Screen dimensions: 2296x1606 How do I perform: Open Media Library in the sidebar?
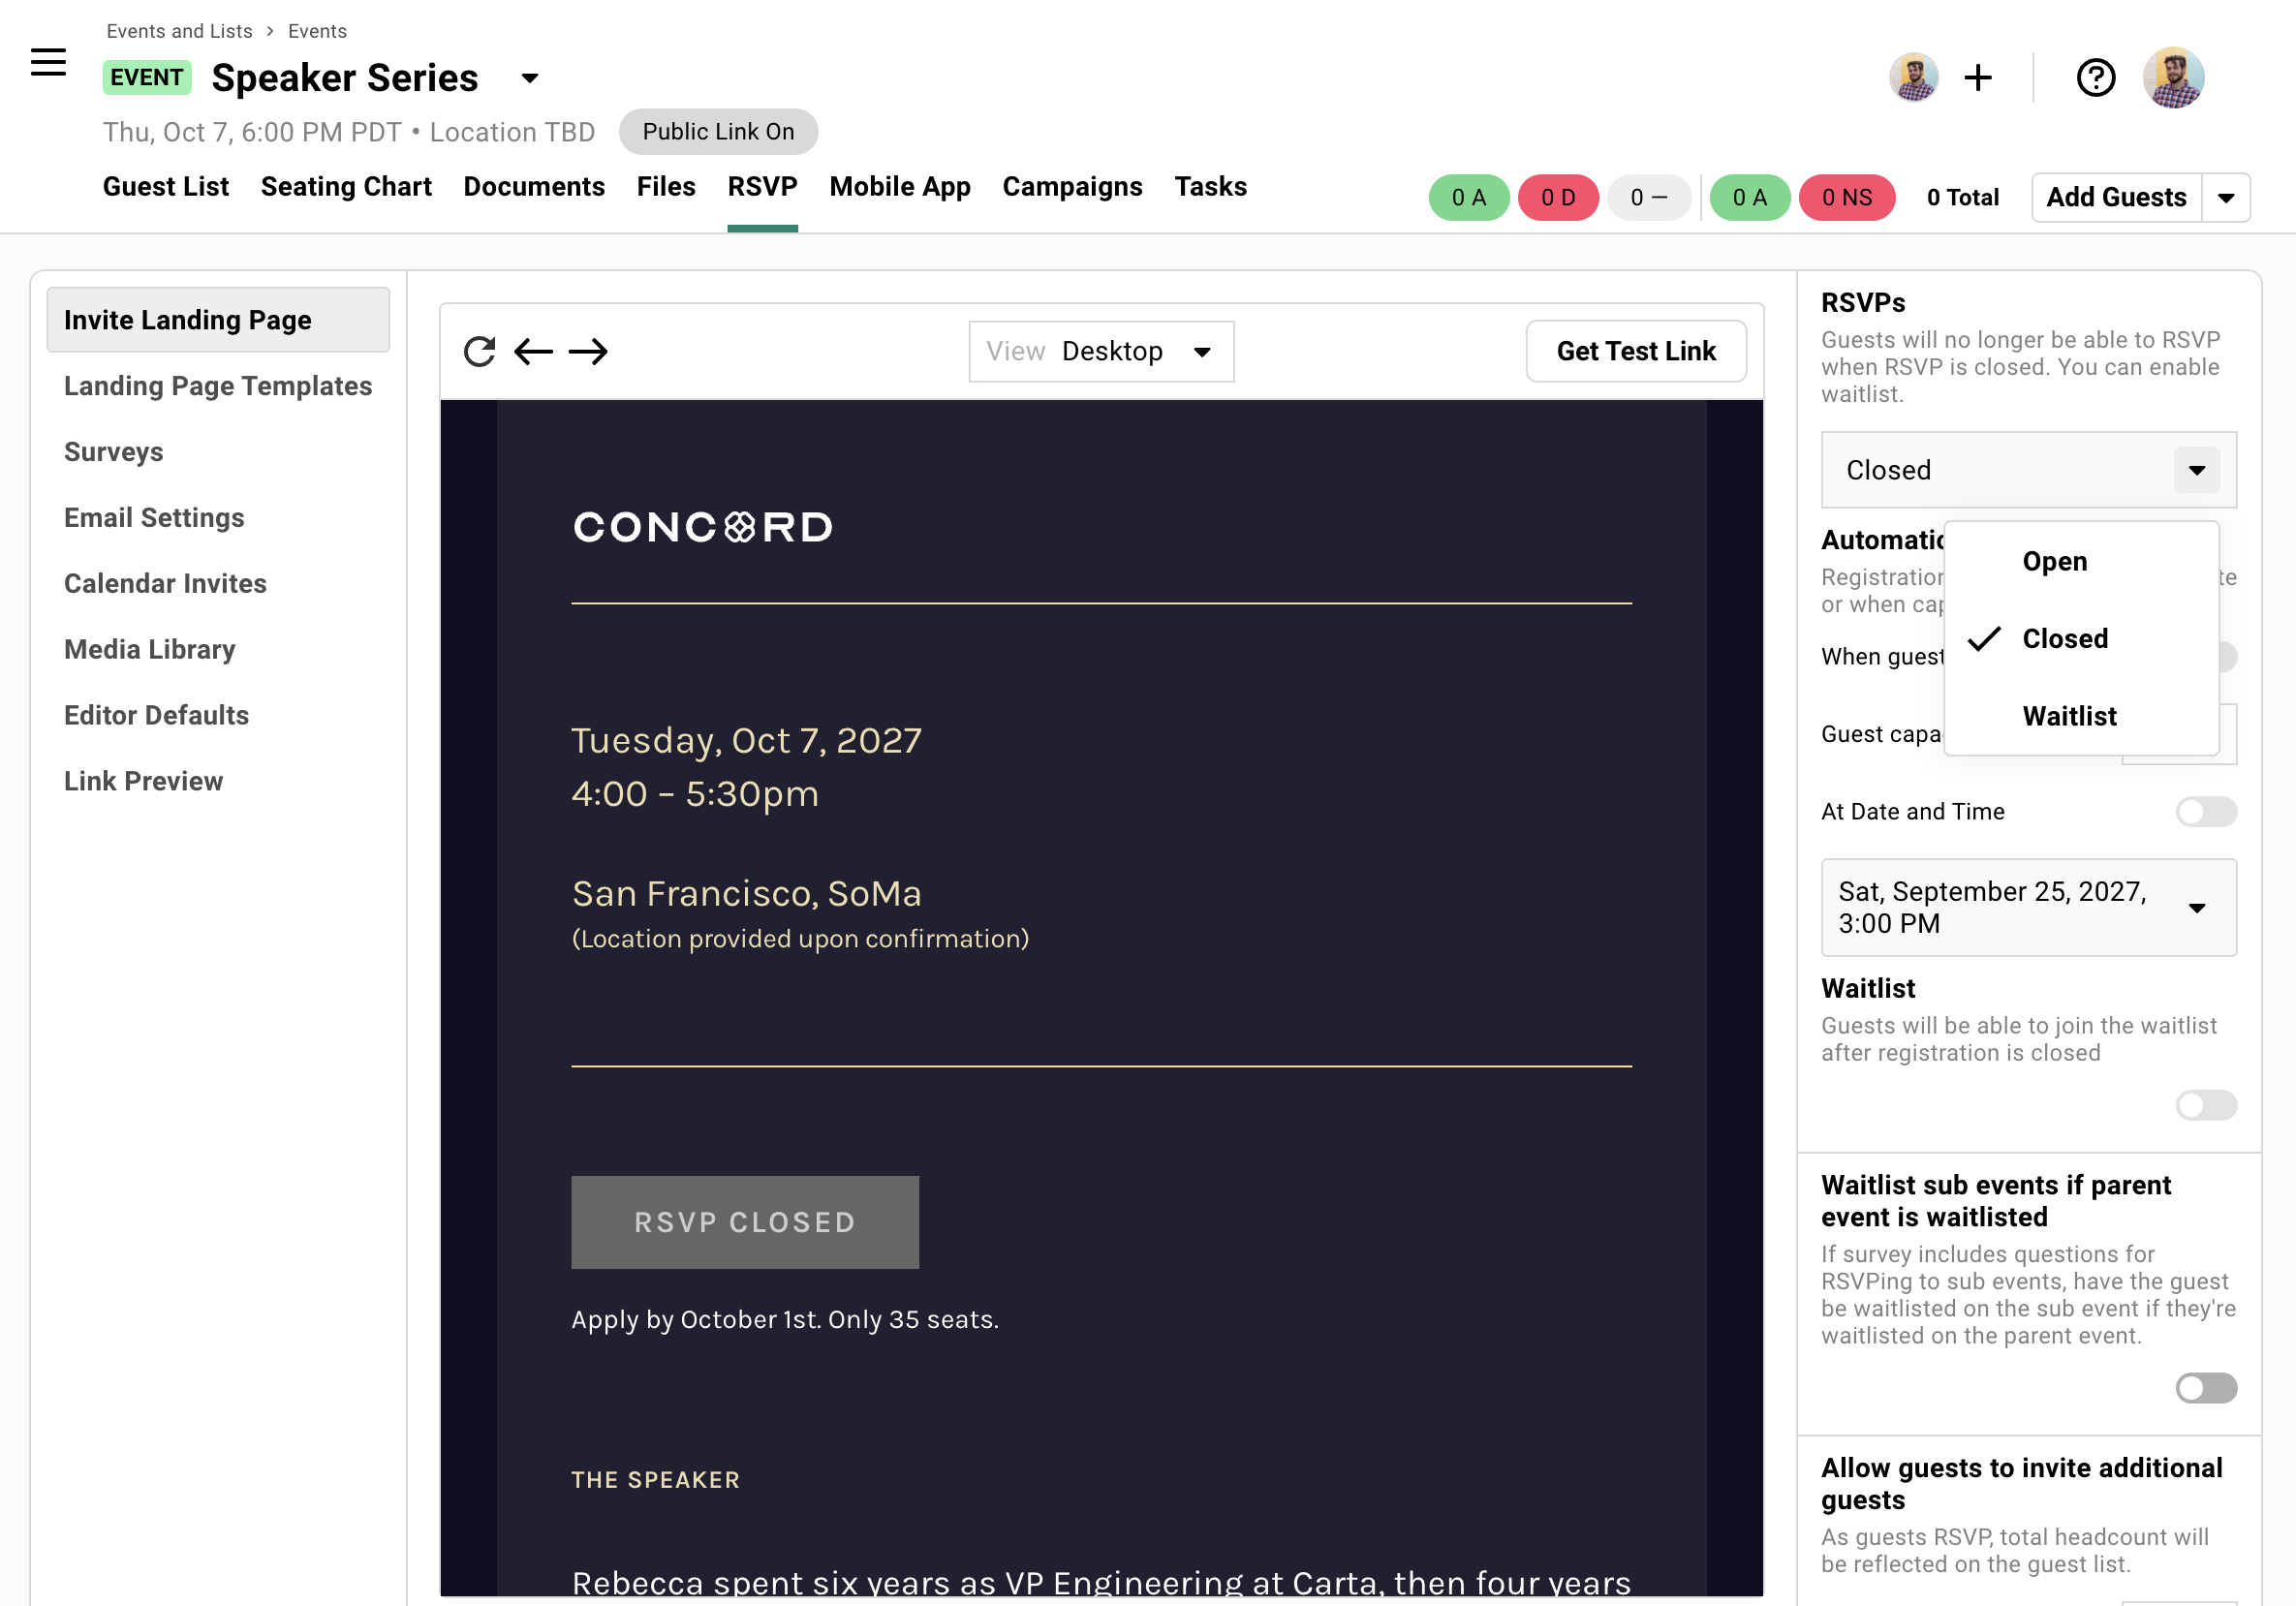[x=149, y=649]
